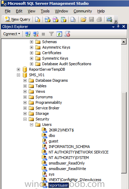The width and height of the screenshot is (129, 189).
Task: Click the Filter funnel icon
Action: click(x=51, y=34)
